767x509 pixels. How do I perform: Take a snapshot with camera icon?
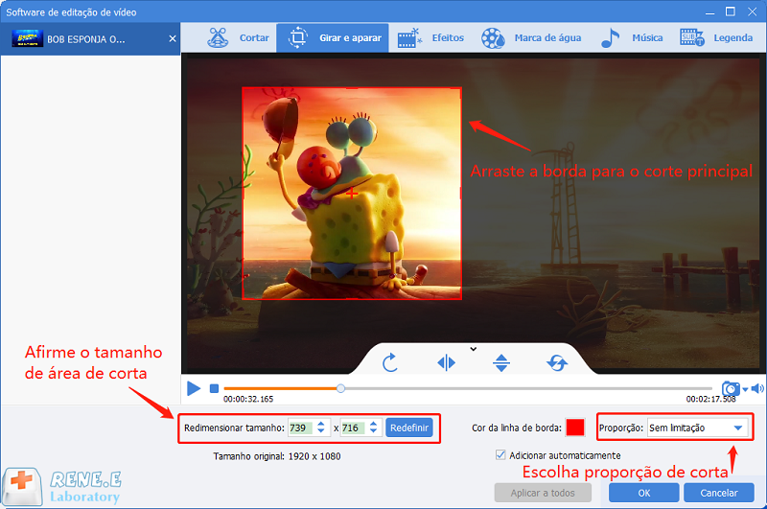(x=731, y=389)
